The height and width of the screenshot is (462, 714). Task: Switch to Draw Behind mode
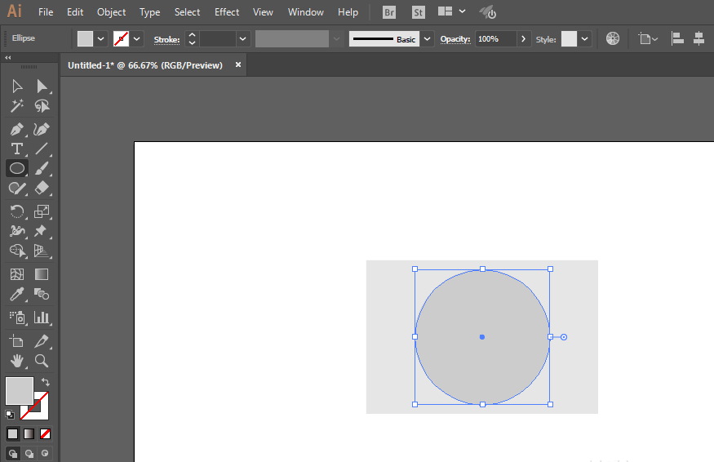pos(29,453)
